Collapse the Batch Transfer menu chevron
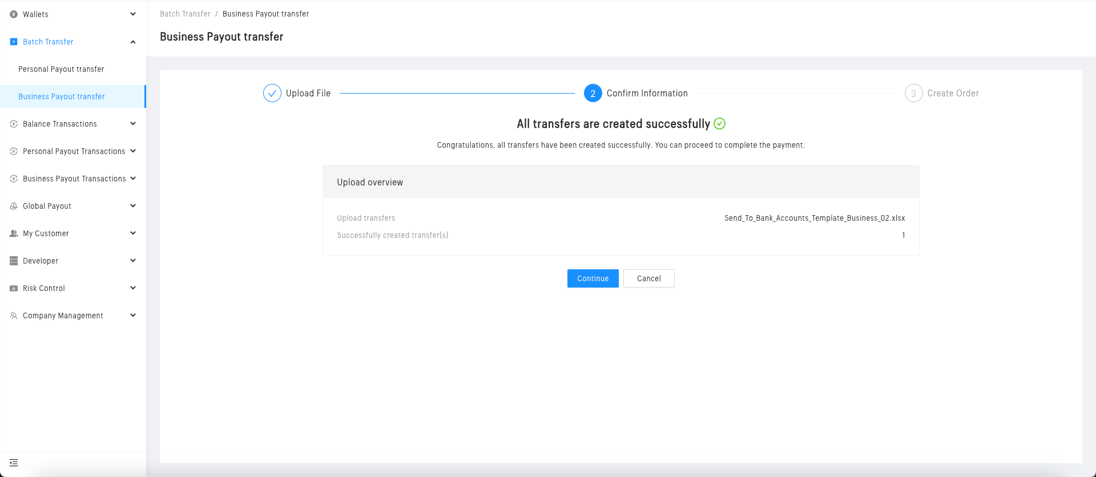 (x=133, y=42)
